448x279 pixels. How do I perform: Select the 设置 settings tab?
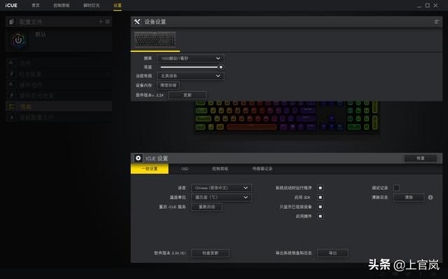tap(118, 6)
